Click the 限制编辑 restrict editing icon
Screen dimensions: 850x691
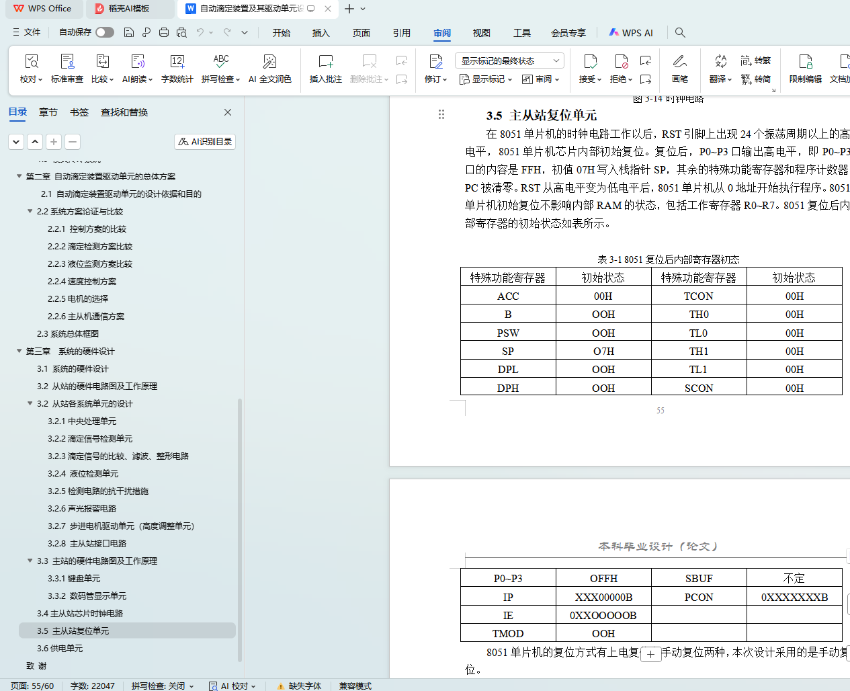tap(805, 62)
